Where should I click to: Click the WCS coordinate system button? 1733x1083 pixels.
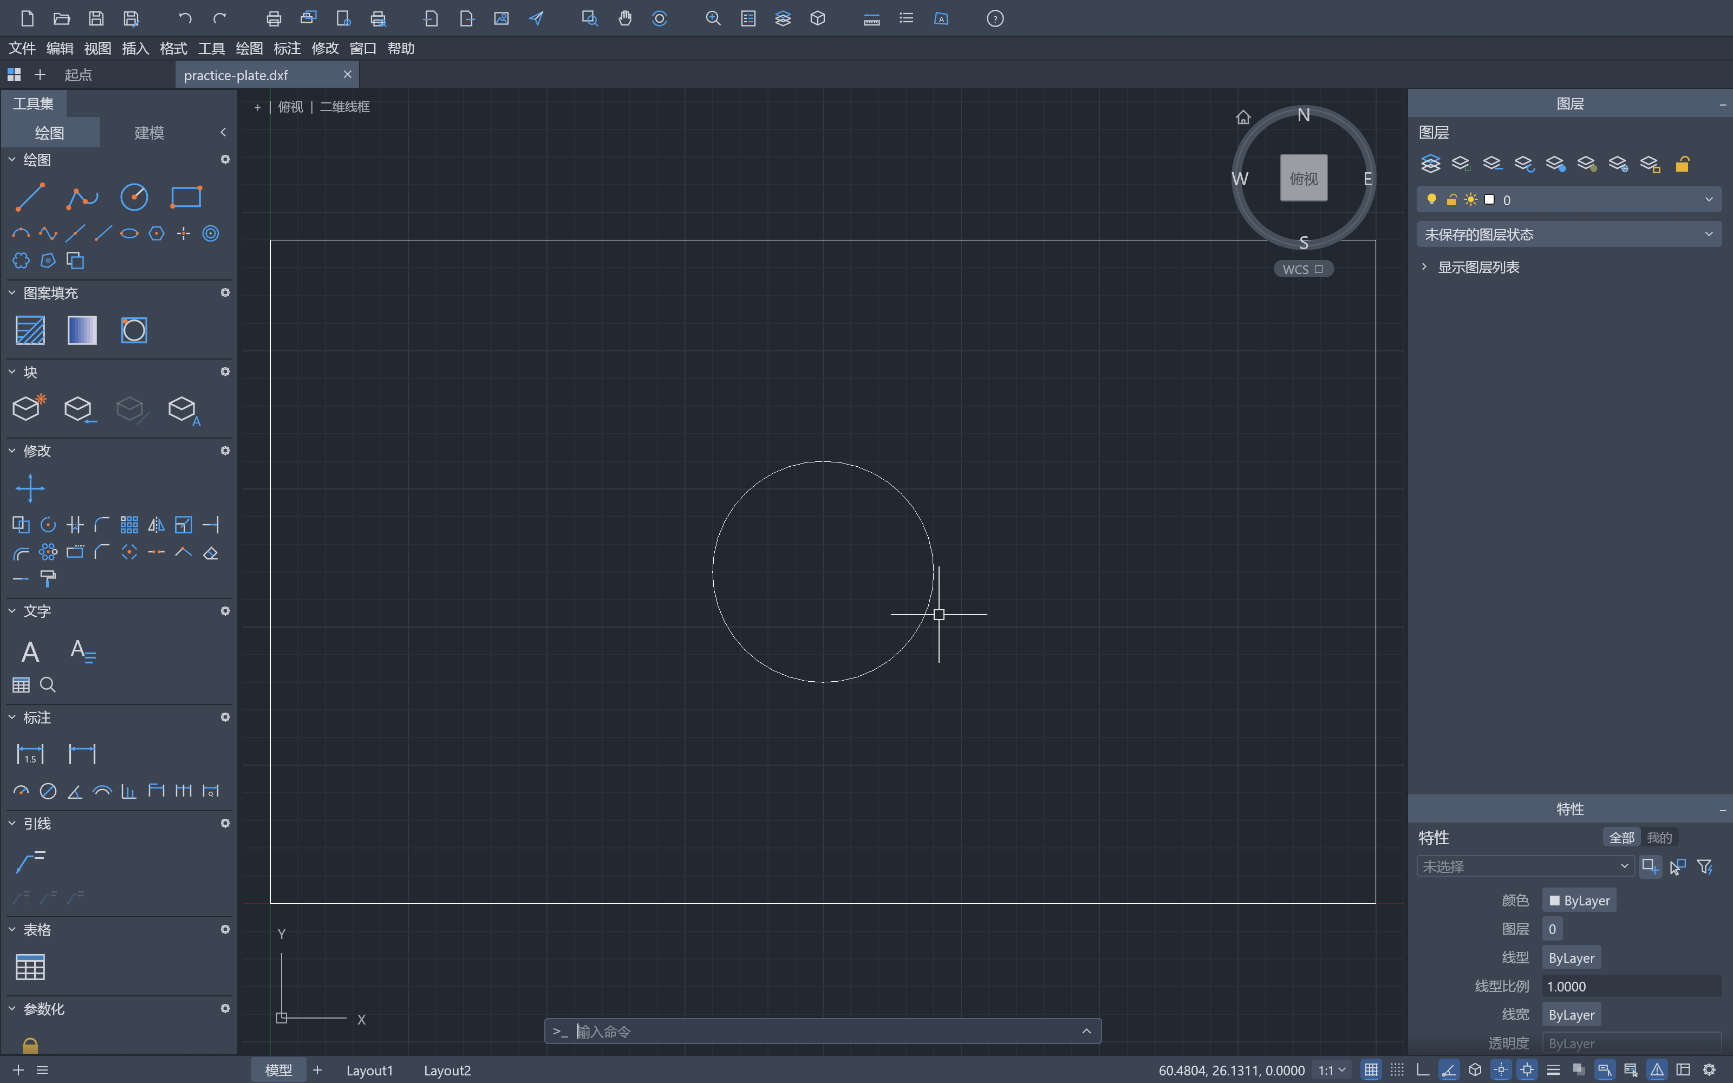[x=1302, y=269]
